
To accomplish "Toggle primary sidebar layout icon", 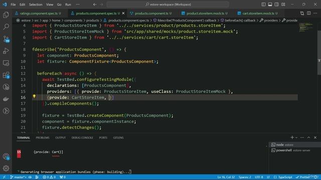I will pos(263,4).
